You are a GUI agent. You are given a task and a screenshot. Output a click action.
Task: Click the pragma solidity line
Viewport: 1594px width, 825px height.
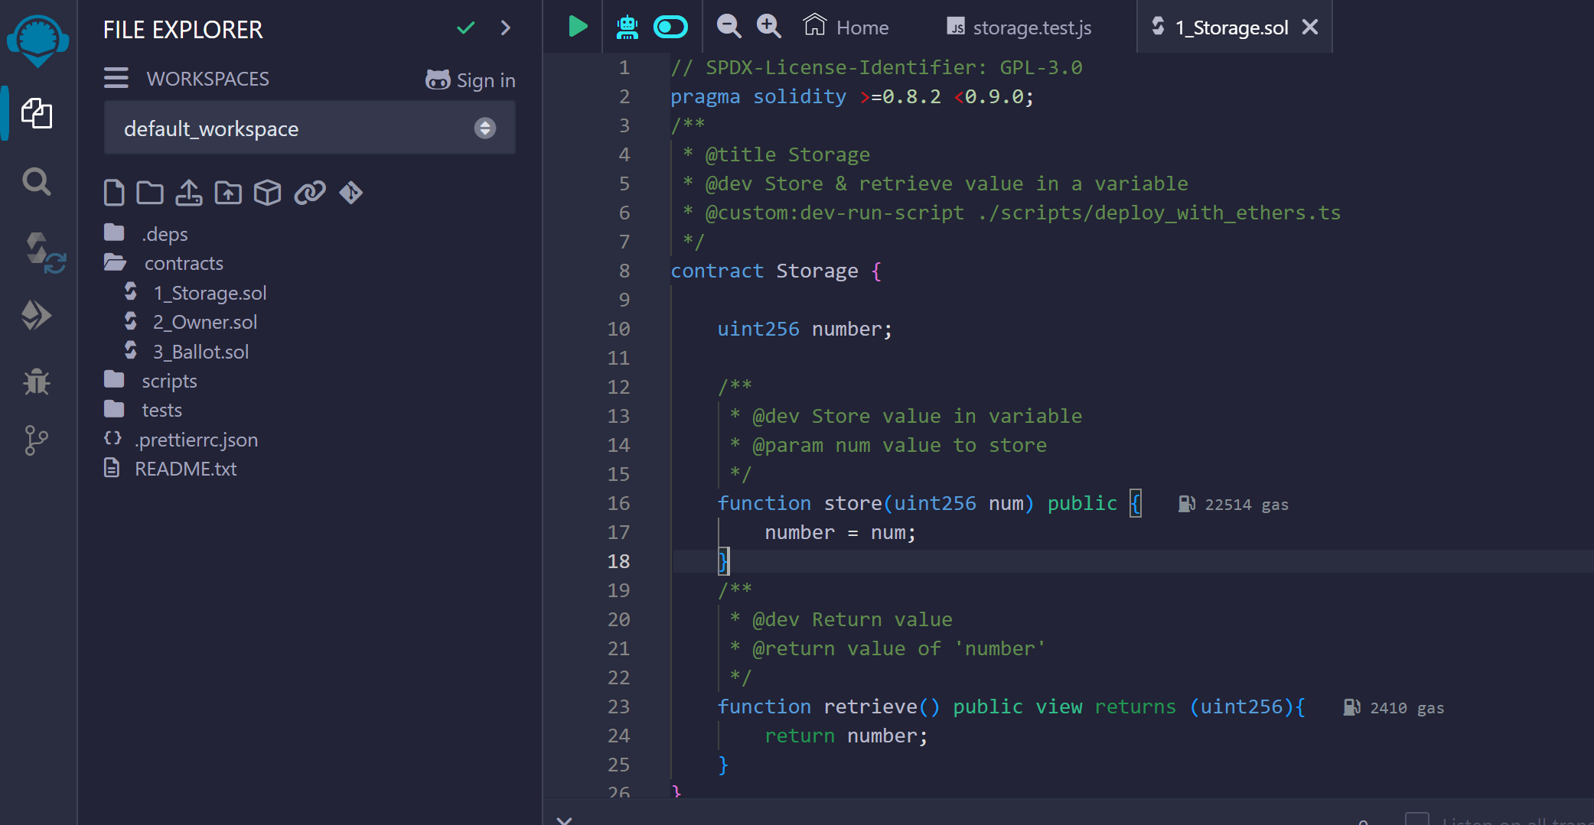coord(852,96)
